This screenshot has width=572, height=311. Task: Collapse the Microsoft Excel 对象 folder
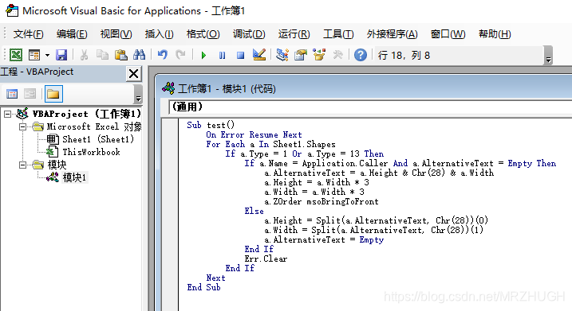22,127
